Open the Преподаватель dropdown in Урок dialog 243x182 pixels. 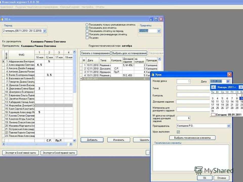pyautogui.click(x=229, y=126)
